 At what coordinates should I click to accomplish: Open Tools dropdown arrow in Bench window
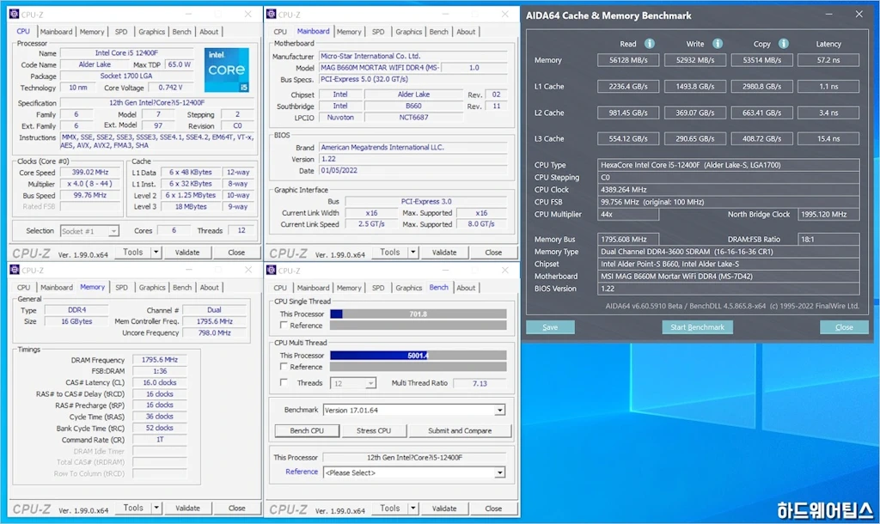pos(413,509)
